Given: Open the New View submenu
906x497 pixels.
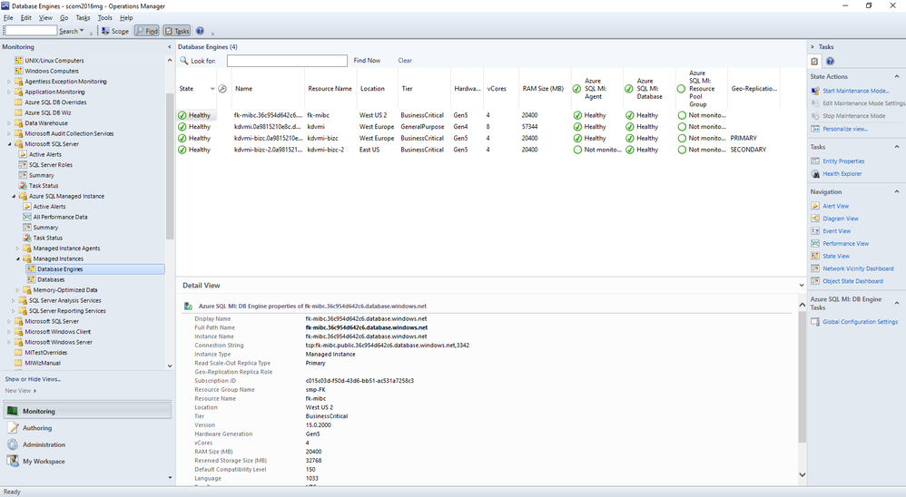Looking at the screenshot, I should 21,391.
